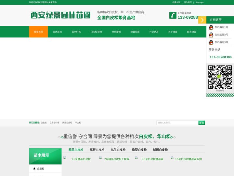
Task: Click the 微信账号 caption
Action: (x=220, y=91)
